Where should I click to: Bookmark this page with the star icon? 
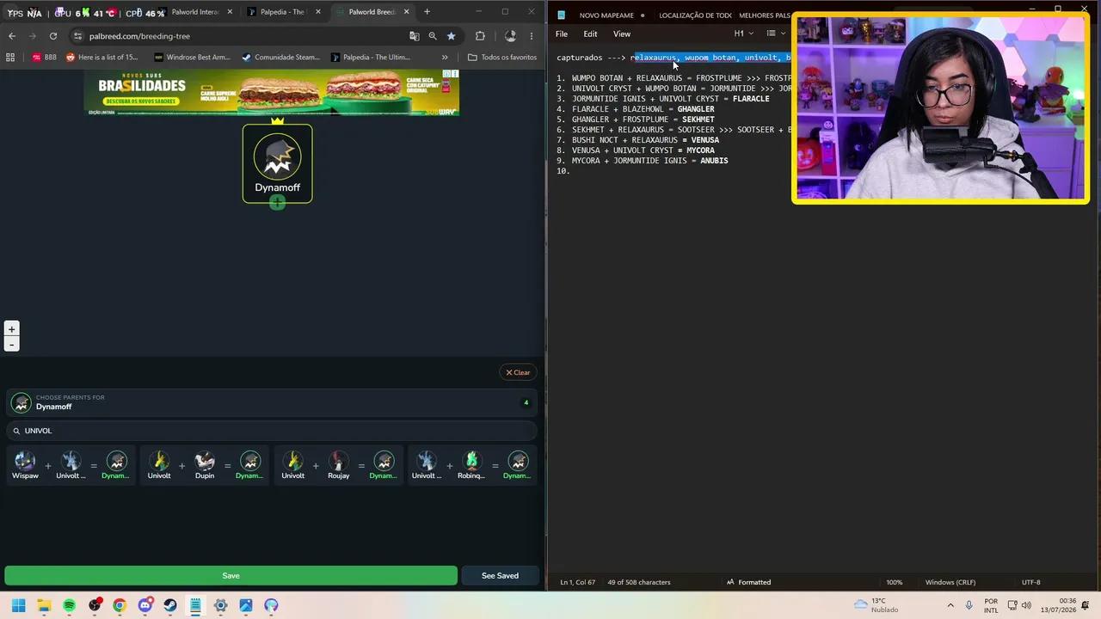(451, 36)
